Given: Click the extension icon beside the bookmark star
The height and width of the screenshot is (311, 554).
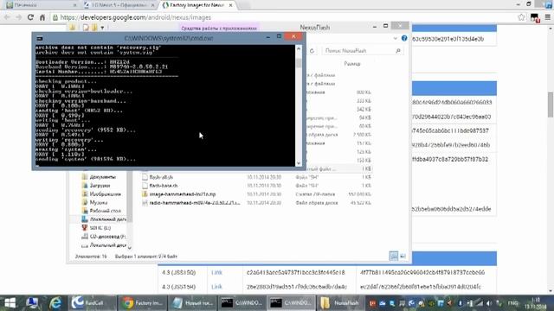Looking at the screenshot, I should tap(535, 17).
